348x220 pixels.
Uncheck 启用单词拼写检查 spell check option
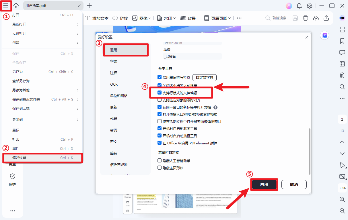tap(160, 77)
